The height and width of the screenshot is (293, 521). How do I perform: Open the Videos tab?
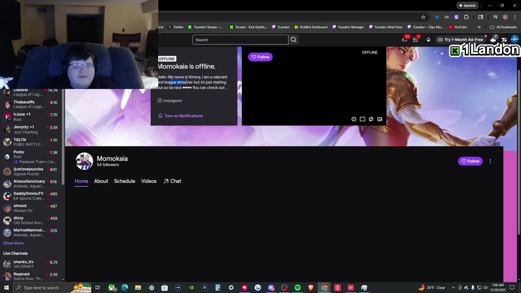tap(149, 181)
